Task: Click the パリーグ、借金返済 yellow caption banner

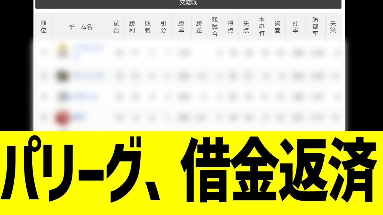Action: click(191, 173)
